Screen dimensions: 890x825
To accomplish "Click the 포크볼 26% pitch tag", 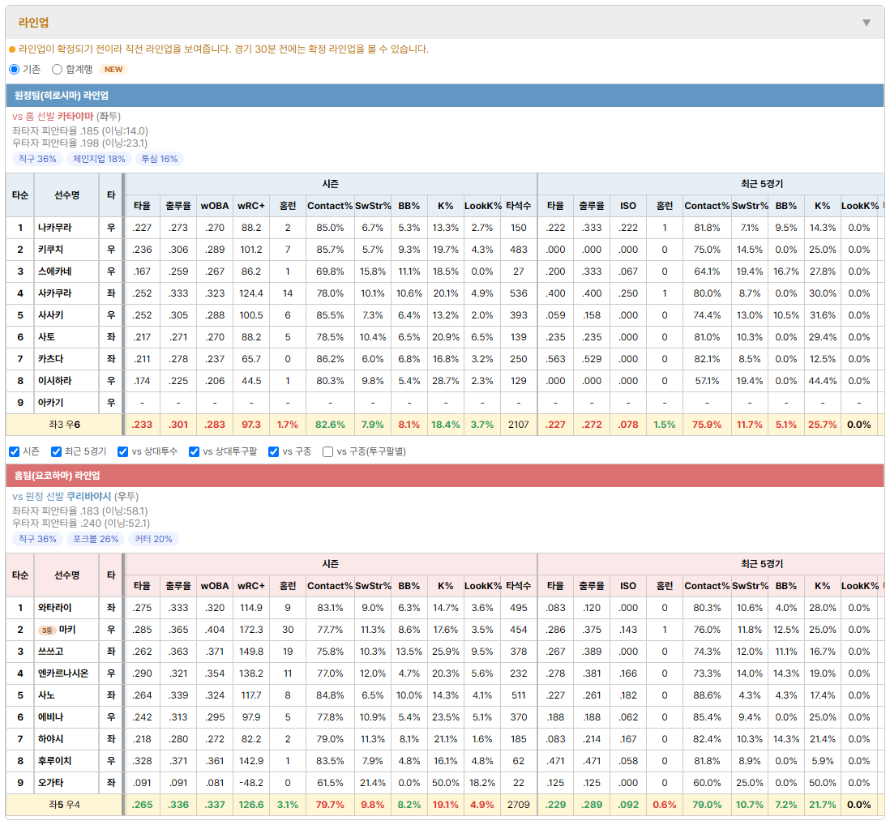I will point(96,539).
